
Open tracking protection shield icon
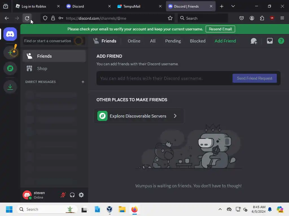pyautogui.click(x=45, y=18)
